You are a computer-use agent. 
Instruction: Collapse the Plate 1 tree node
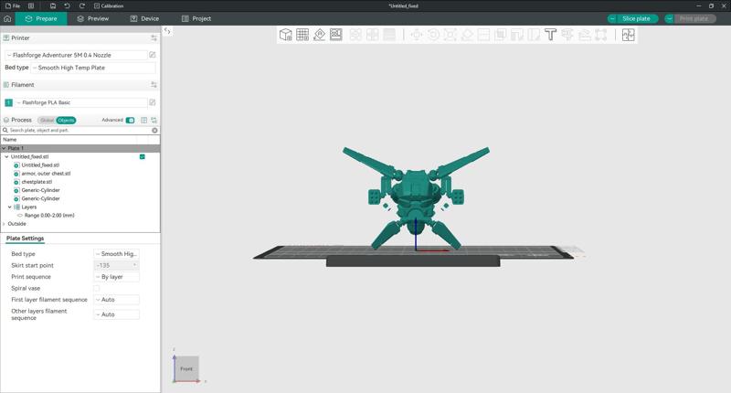5,148
